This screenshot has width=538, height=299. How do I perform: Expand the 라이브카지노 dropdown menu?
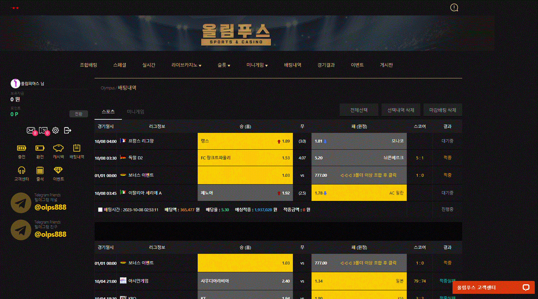click(186, 65)
